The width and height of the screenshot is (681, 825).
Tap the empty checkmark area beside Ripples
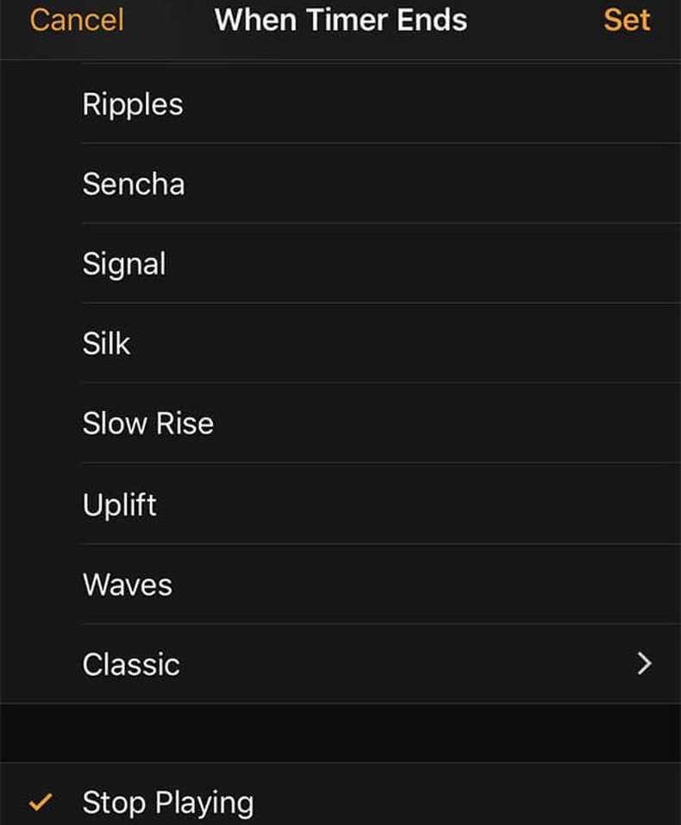41,104
